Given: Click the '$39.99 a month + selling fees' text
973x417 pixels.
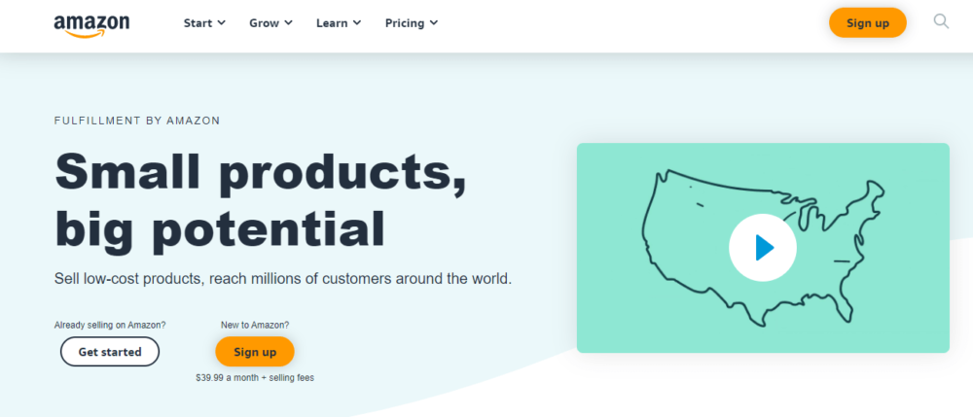Looking at the screenshot, I should pyautogui.click(x=255, y=377).
